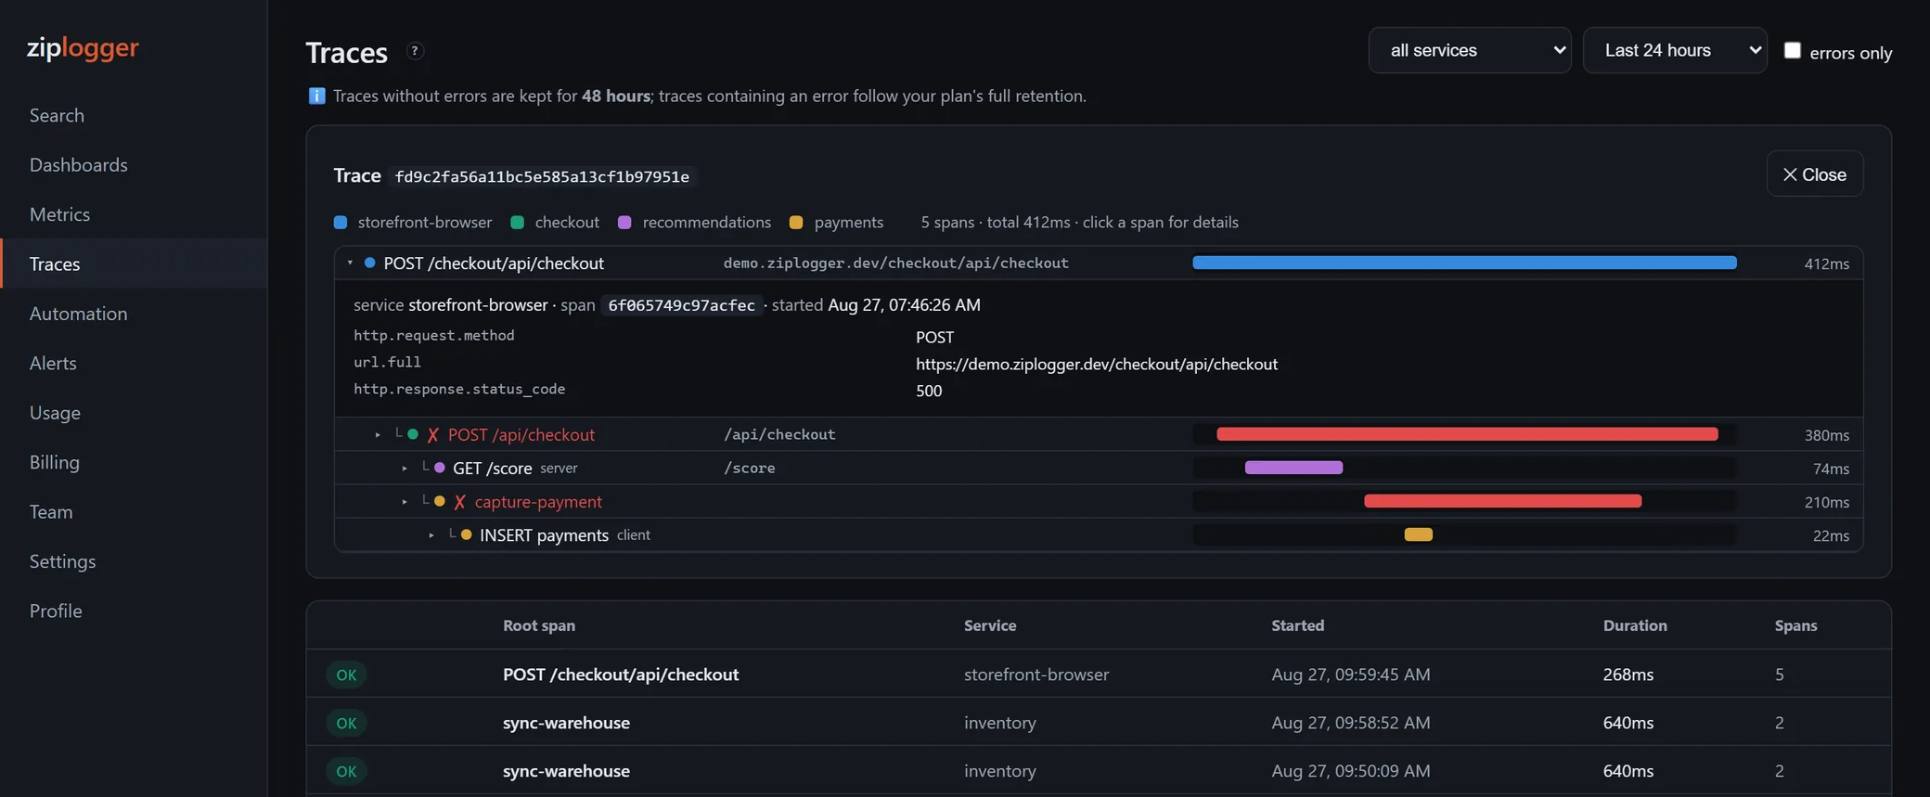Click the red X error icon on capture-payment

tap(459, 502)
